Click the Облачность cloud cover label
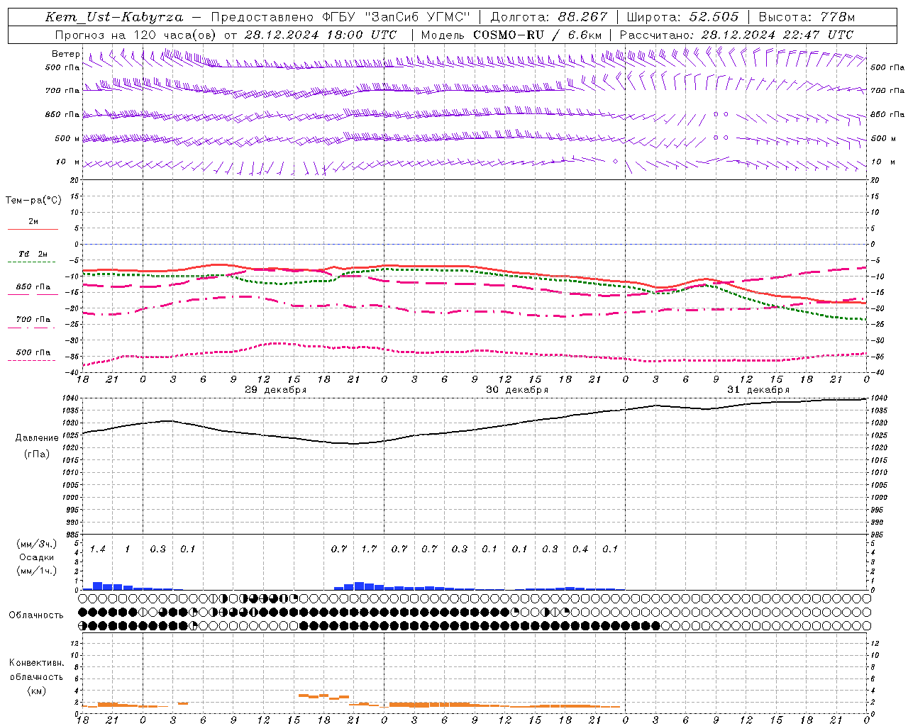The width and height of the screenshot is (908, 726). [36, 615]
